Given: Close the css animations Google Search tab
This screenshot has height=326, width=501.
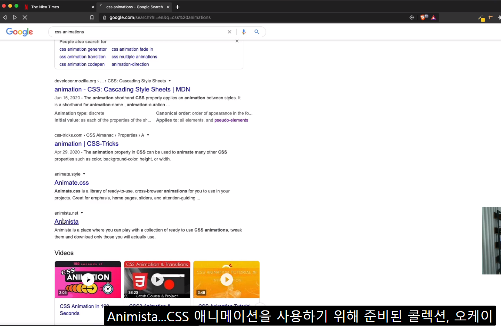Looking at the screenshot, I should click(x=168, y=7).
